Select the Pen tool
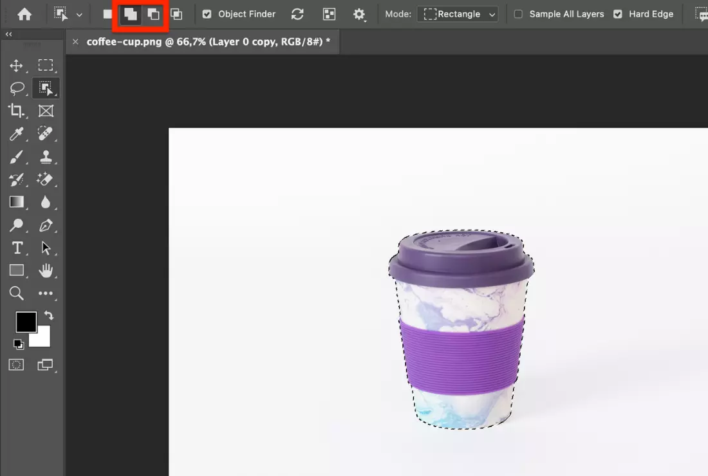Image resolution: width=708 pixels, height=476 pixels. pos(46,225)
